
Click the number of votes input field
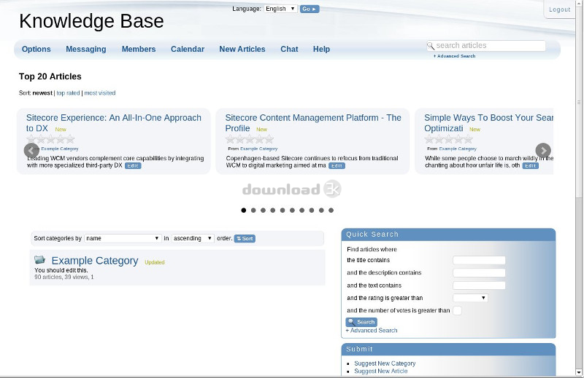[458, 310]
